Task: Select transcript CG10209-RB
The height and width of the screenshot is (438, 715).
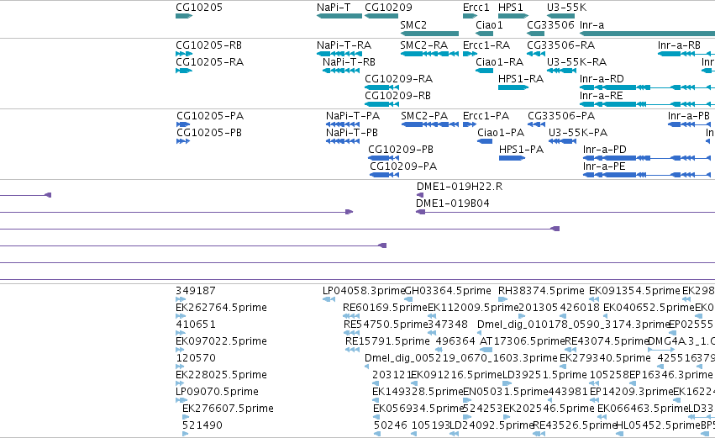Action: point(381,104)
